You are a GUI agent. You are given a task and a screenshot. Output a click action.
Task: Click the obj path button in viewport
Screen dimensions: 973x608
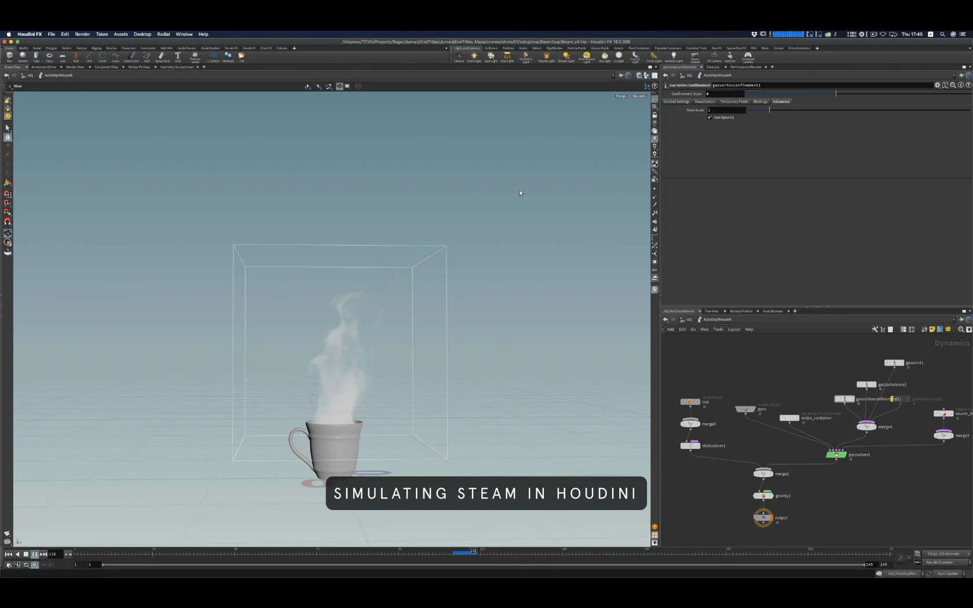tap(28, 75)
